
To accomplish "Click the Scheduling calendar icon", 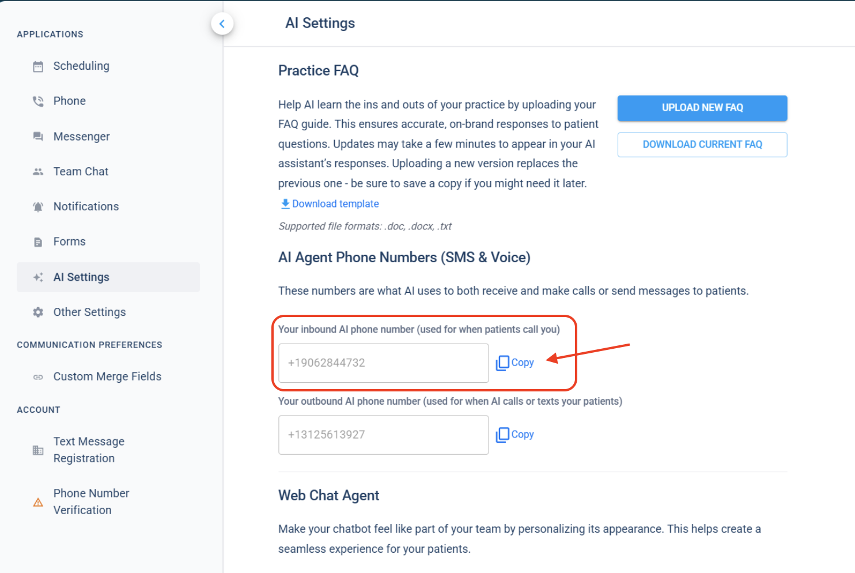I will coord(38,66).
